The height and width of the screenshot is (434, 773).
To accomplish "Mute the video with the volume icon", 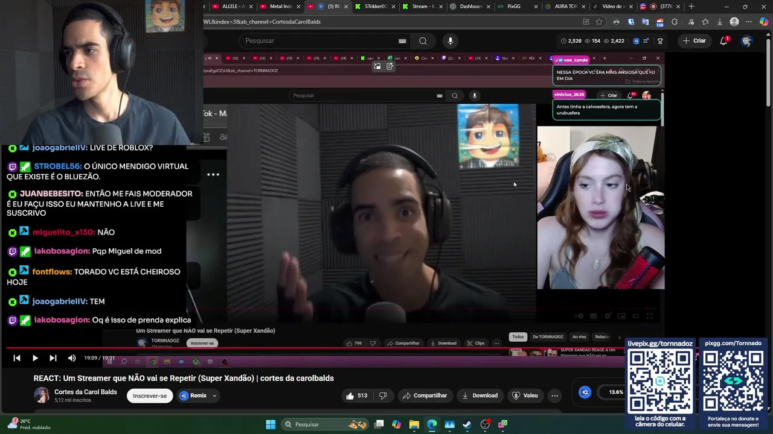I will coord(72,358).
